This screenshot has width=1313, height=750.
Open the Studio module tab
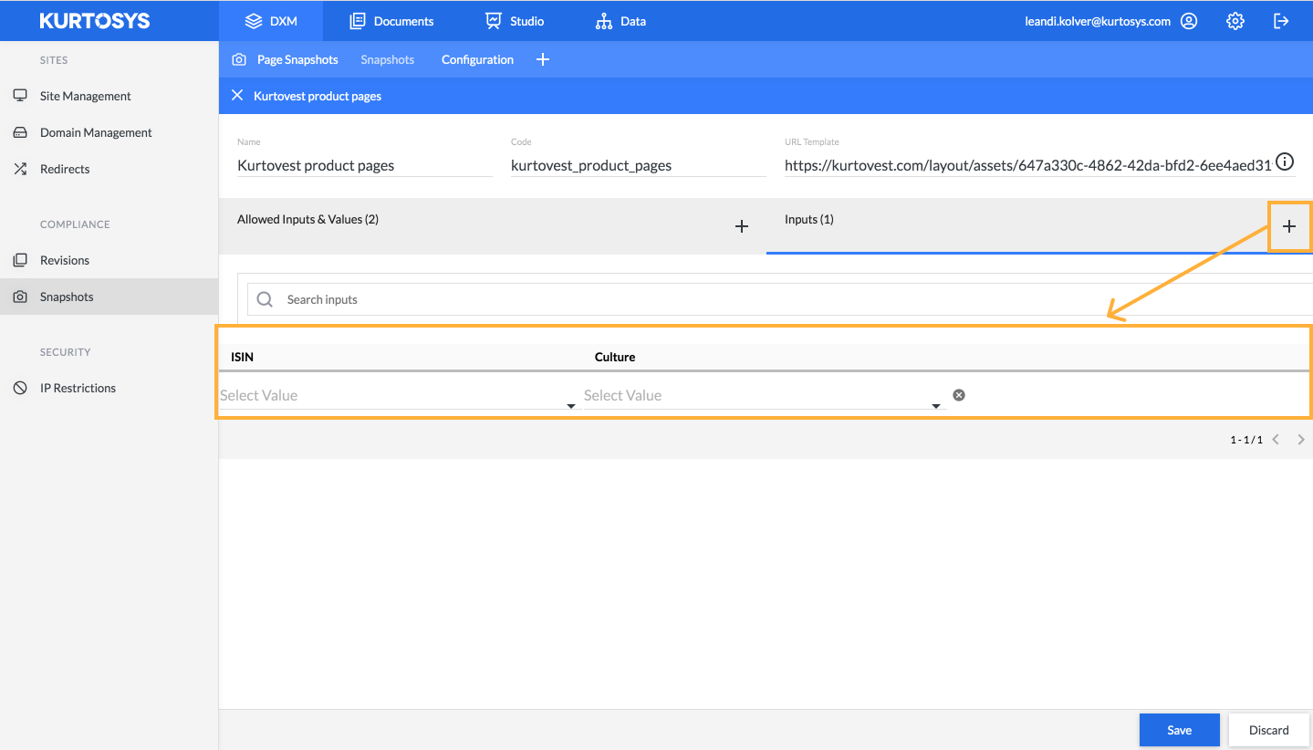pos(515,20)
